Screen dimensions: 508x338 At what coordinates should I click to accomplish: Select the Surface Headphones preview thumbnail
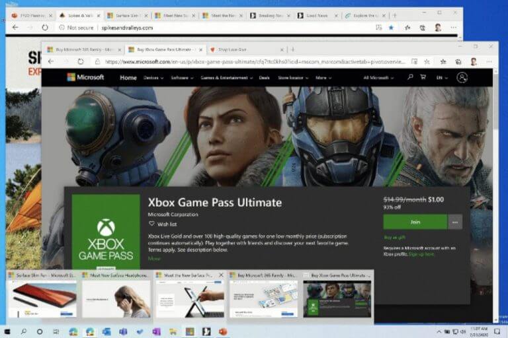[116, 296]
